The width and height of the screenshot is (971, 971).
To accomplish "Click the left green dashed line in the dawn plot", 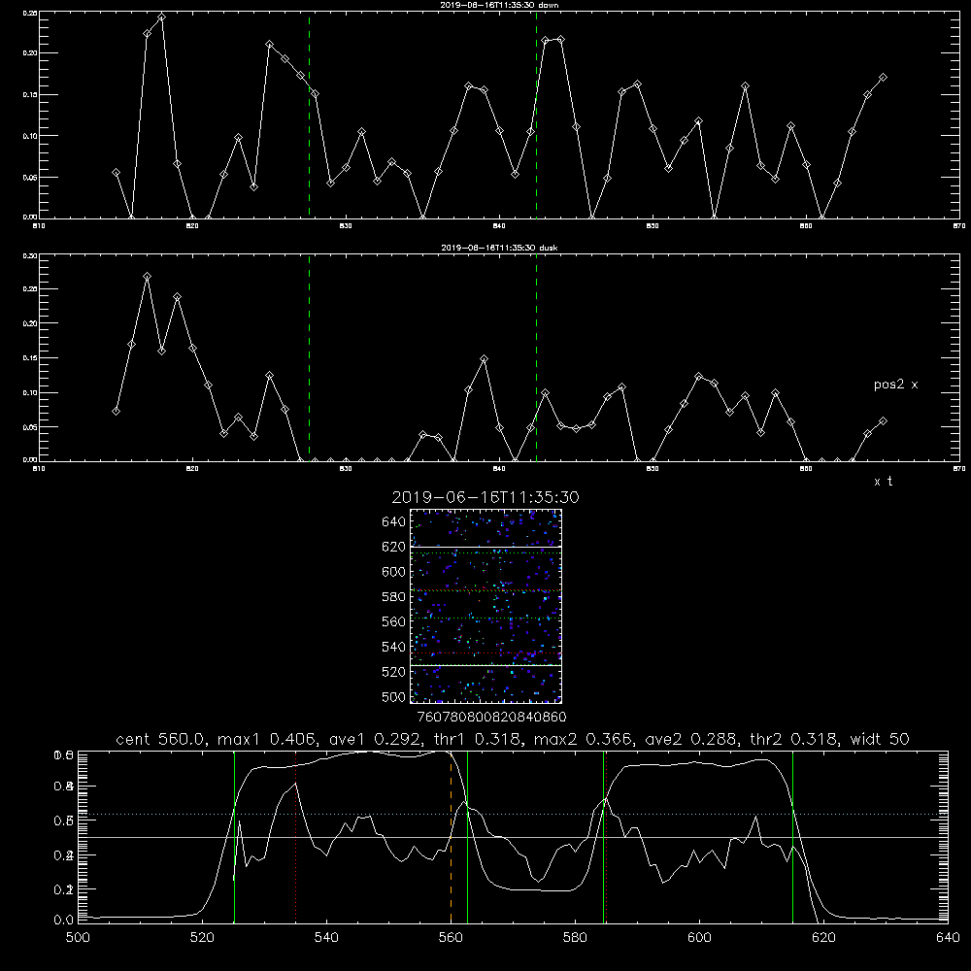I will pyautogui.click(x=309, y=115).
